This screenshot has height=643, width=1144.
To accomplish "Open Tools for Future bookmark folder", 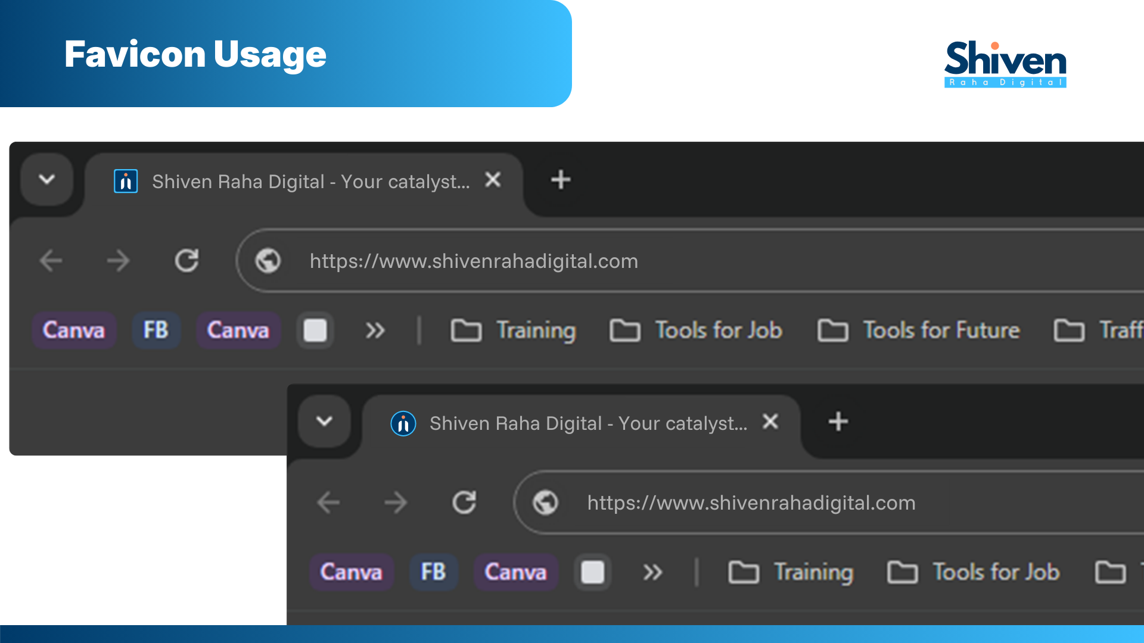I will click(918, 330).
